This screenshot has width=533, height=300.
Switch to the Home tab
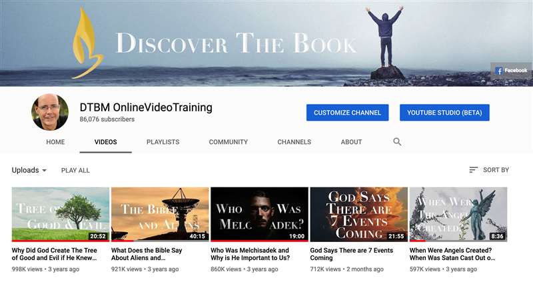(55, 142)
